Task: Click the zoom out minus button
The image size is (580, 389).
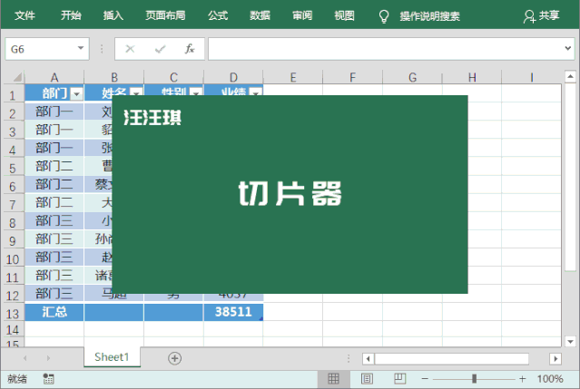Action: [x=425, y=379]
